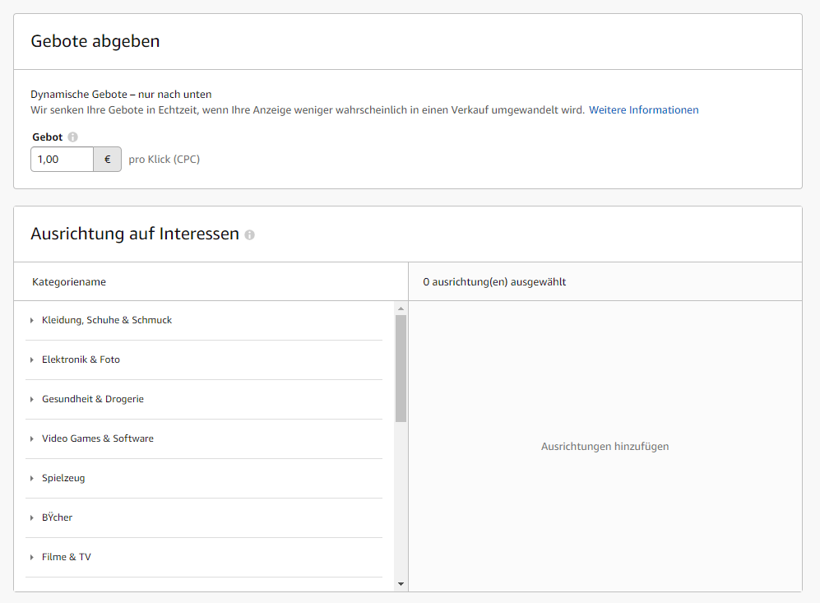Image resolution: width=820 pixels, height=603 pixels.
Task: Expand the BŸcher category arrow
Action: coord(32,517)
